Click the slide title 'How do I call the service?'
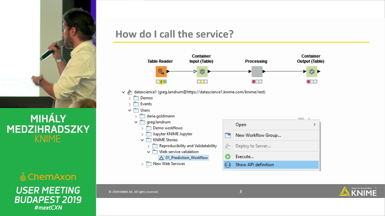Screen dimensions: 385x216 coord(174,34)
